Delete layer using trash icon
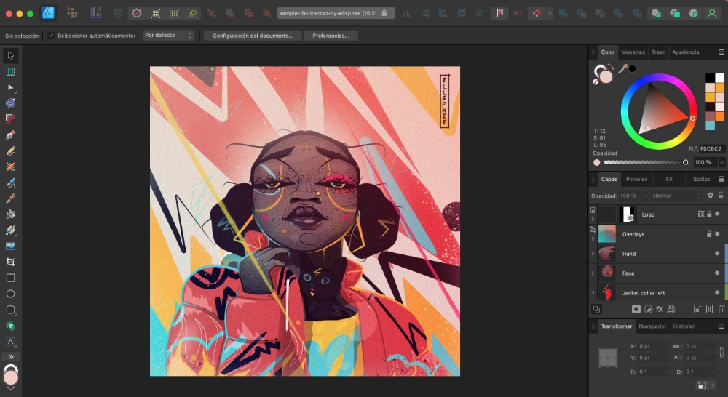Image resolution: width=728 pixels, height=397 pixels. coord(721,309)
